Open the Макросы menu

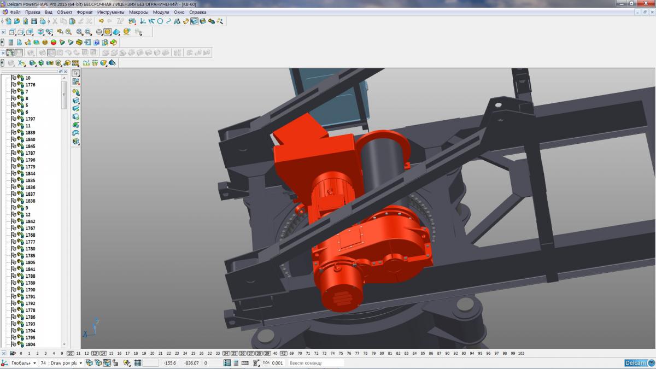[x=139, y=12]
